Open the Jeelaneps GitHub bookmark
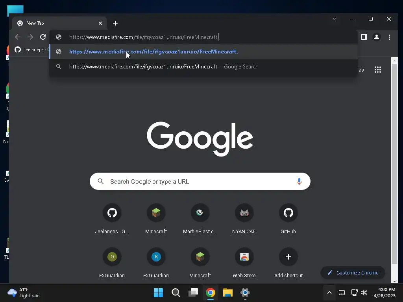 coord(32,50)
